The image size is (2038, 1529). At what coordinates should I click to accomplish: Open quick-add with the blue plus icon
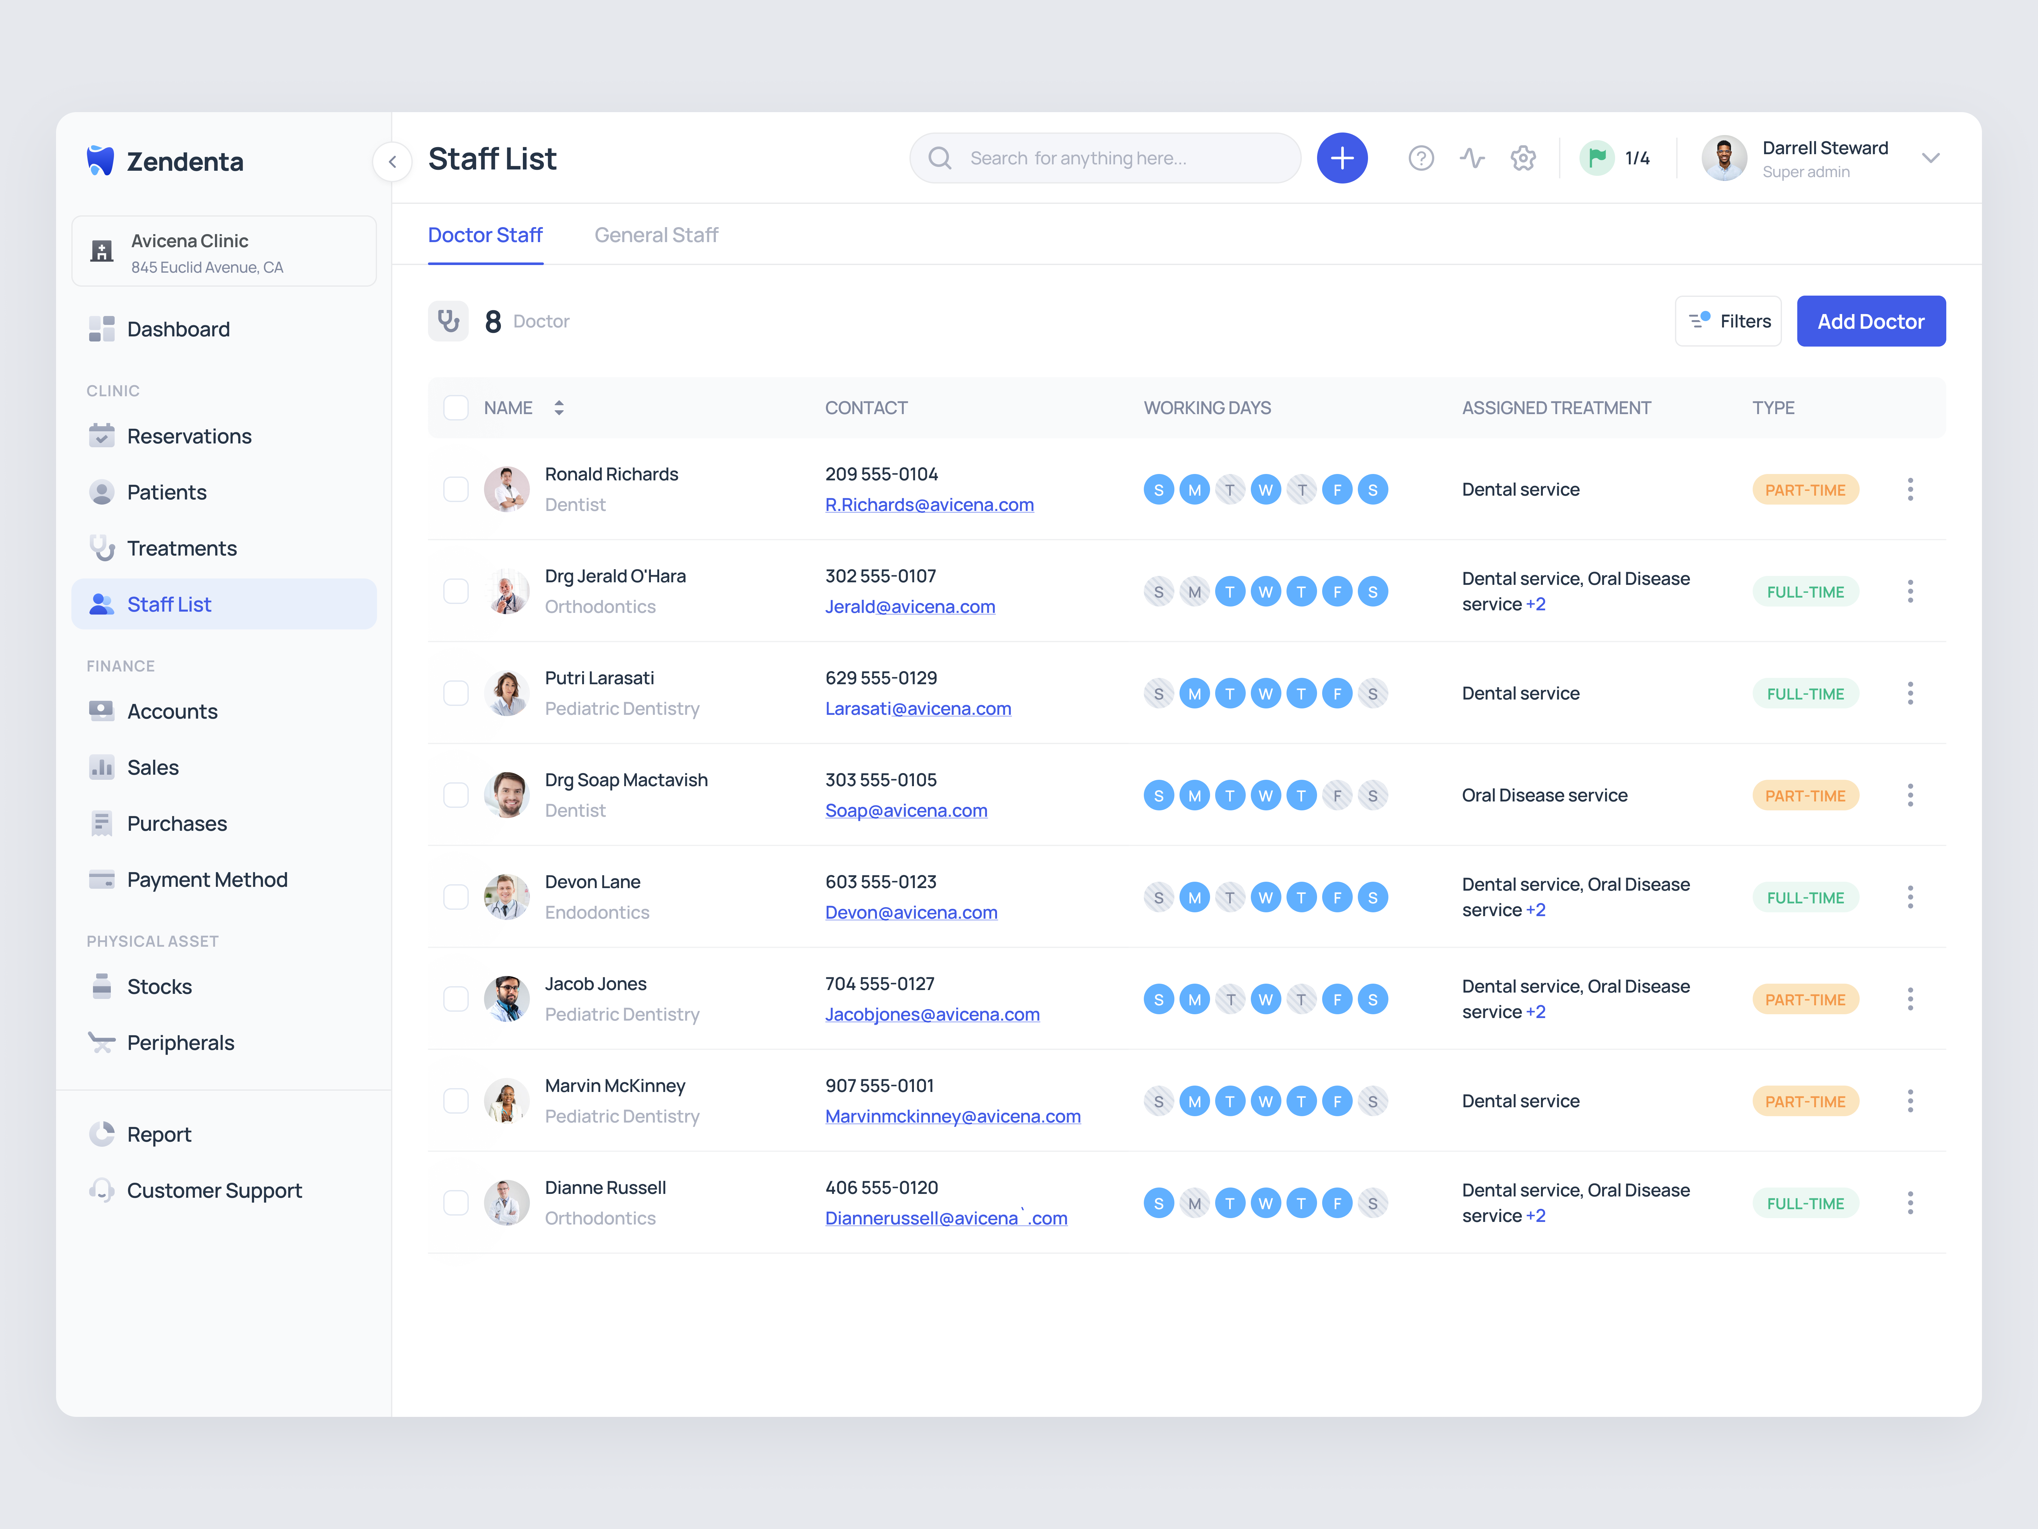click(1343, 158)
